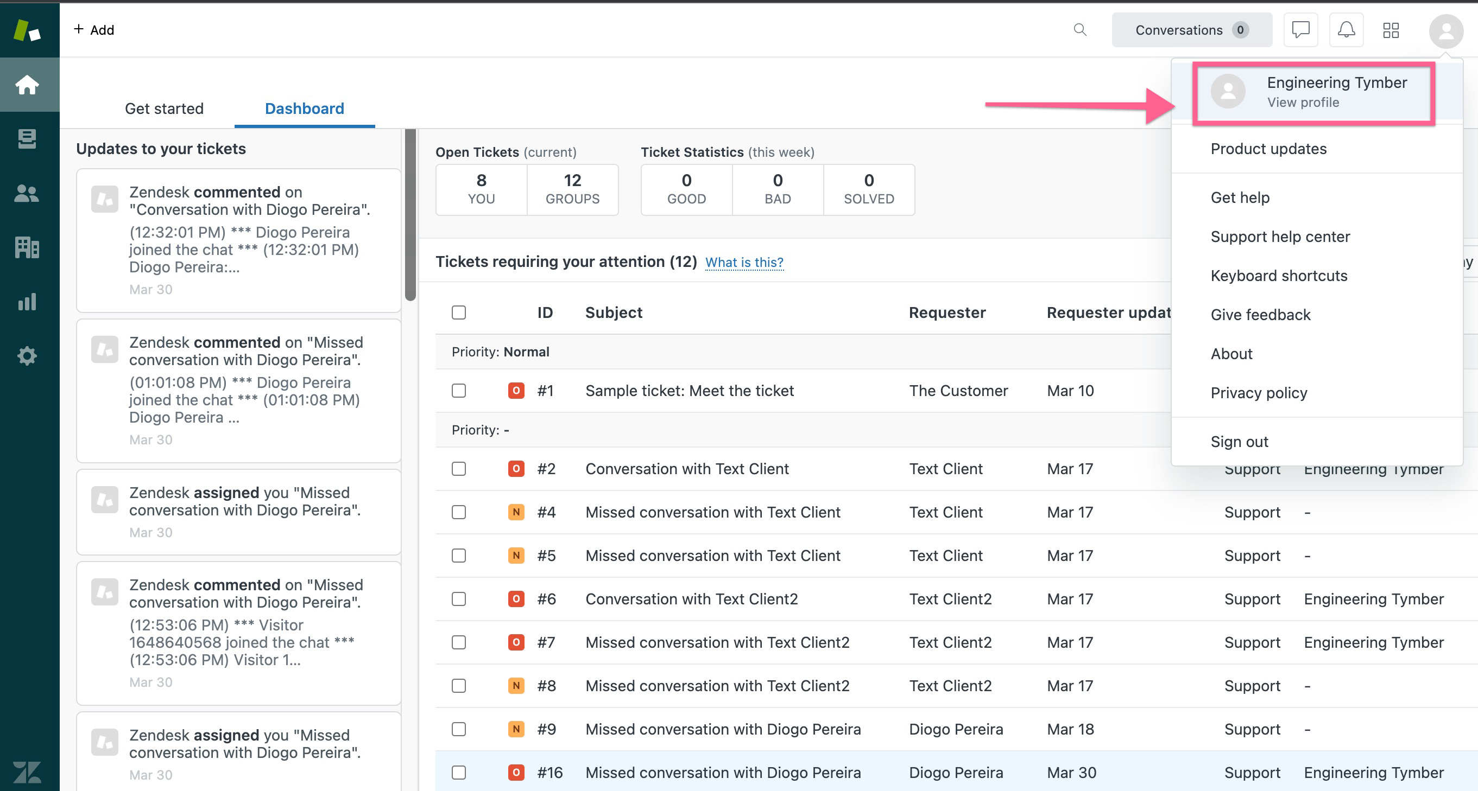Collapse the Priority: Normal group
The height and width of the screenshot is (791, 1478).
500,352
